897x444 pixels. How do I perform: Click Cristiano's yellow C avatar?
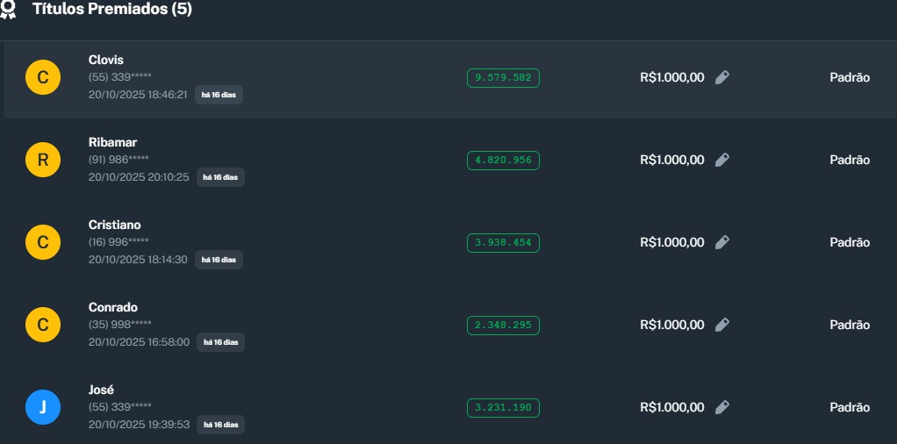43,243
